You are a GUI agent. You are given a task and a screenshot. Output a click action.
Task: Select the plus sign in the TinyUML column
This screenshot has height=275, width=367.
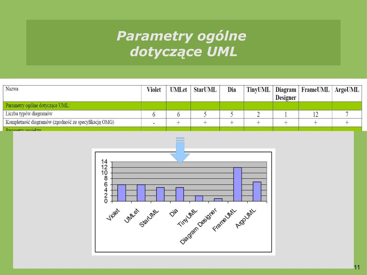coord(258,122)
